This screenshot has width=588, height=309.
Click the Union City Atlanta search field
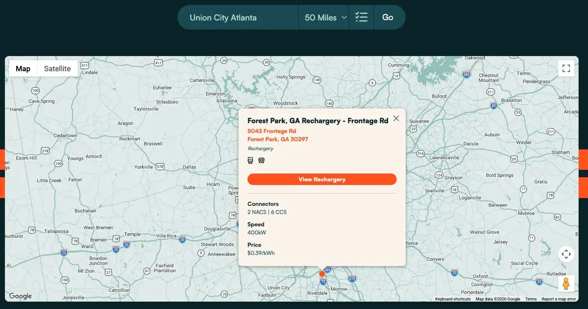point(238,18)
